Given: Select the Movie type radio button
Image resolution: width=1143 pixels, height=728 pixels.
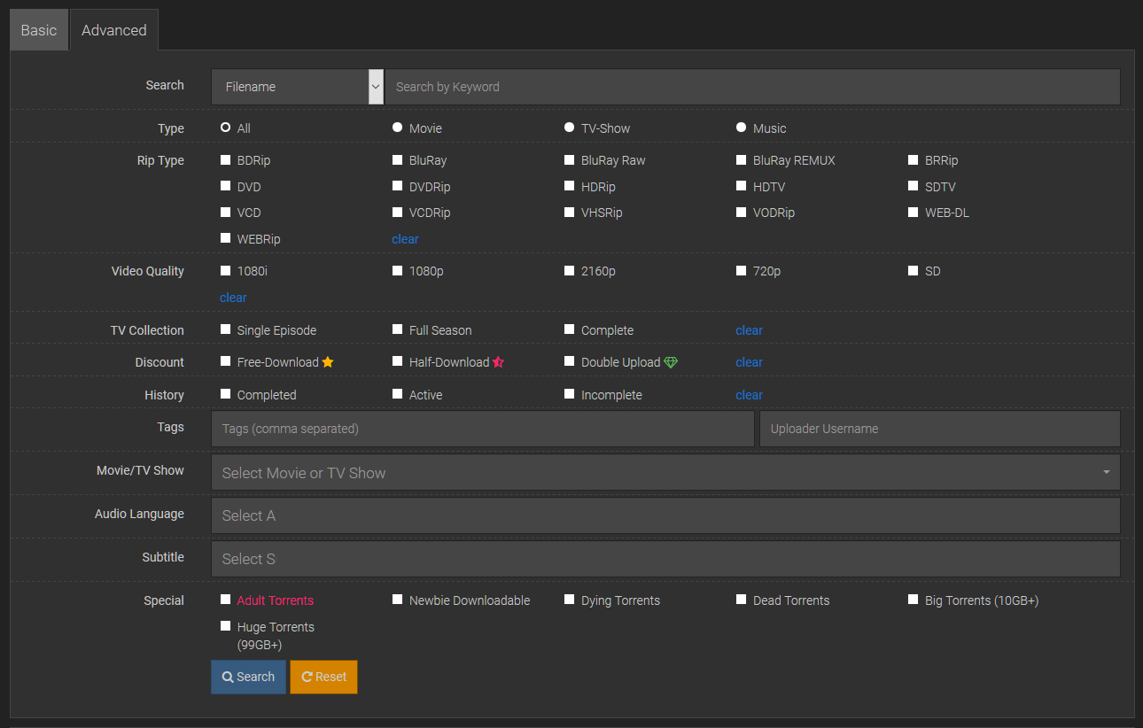Looking at the screenshot, I should coord(397,127).
